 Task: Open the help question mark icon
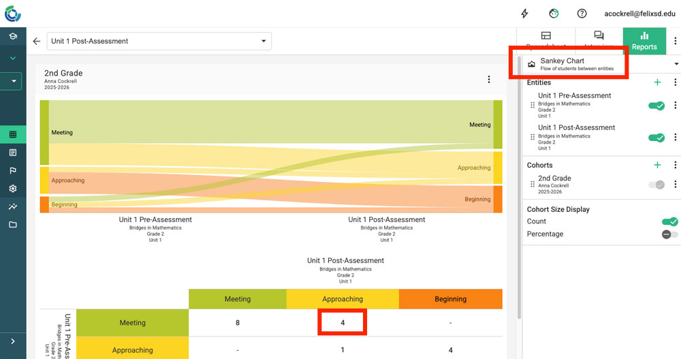click(582, 14)
